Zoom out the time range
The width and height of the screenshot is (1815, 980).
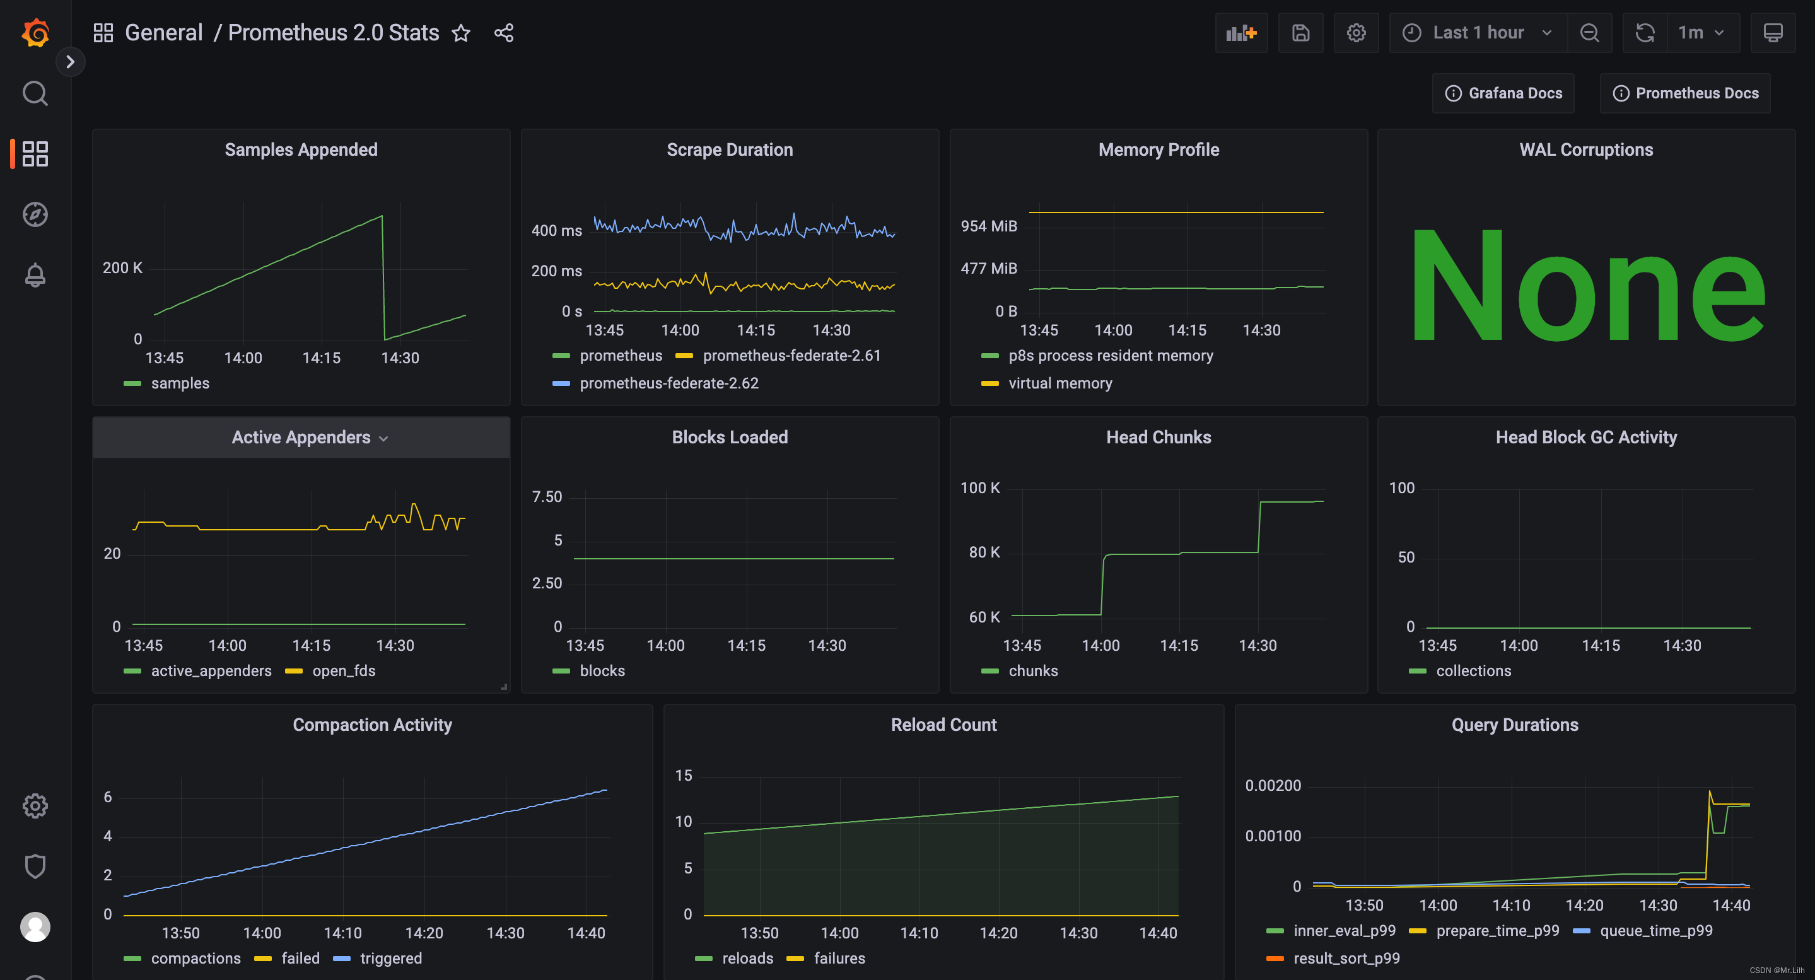1589,32
